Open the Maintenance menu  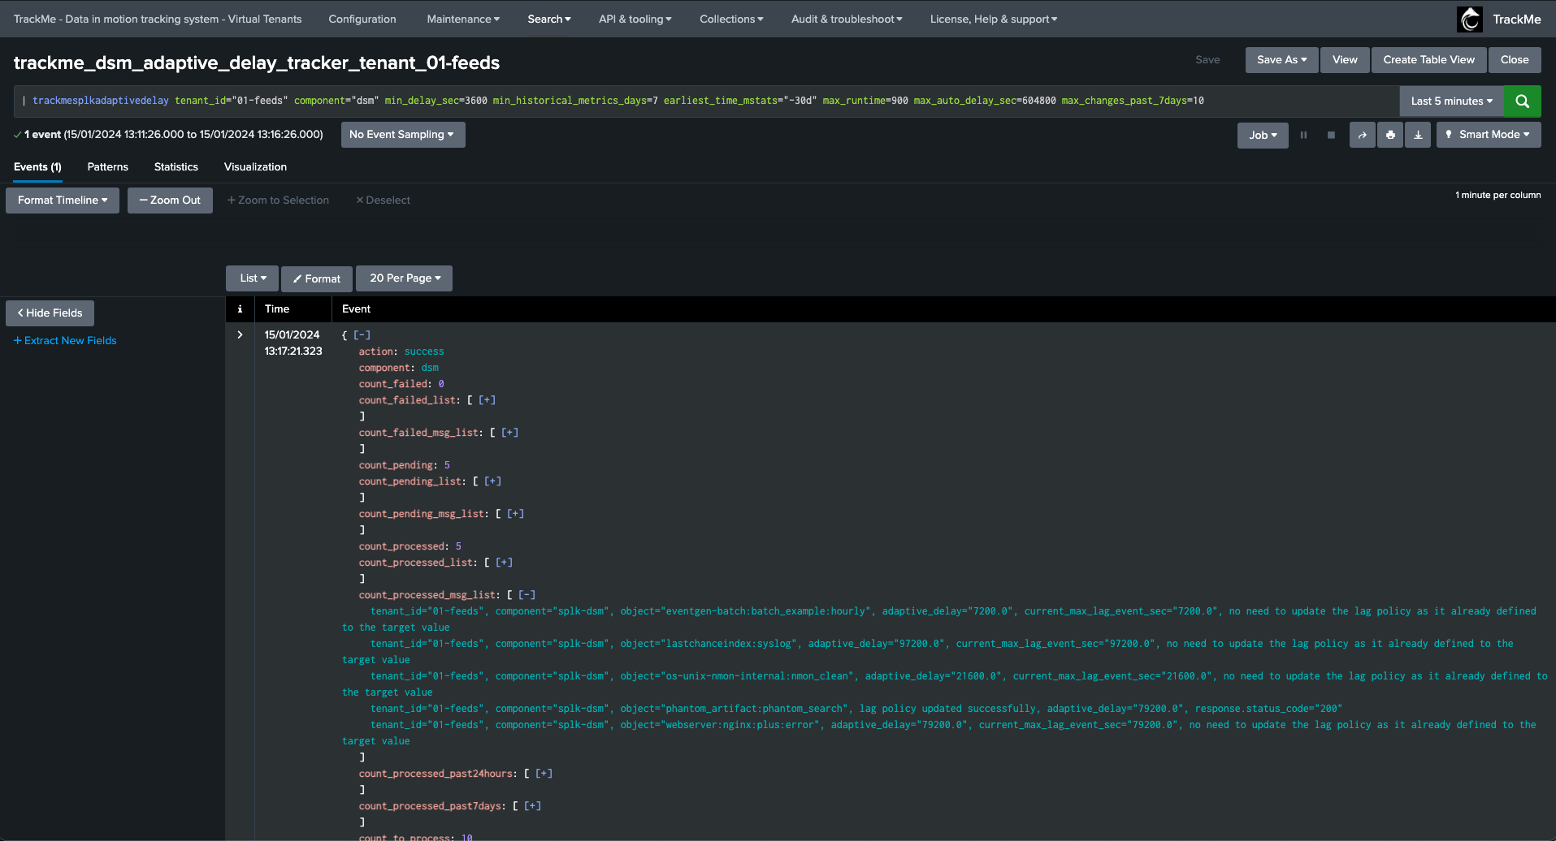tap(463, 19)
